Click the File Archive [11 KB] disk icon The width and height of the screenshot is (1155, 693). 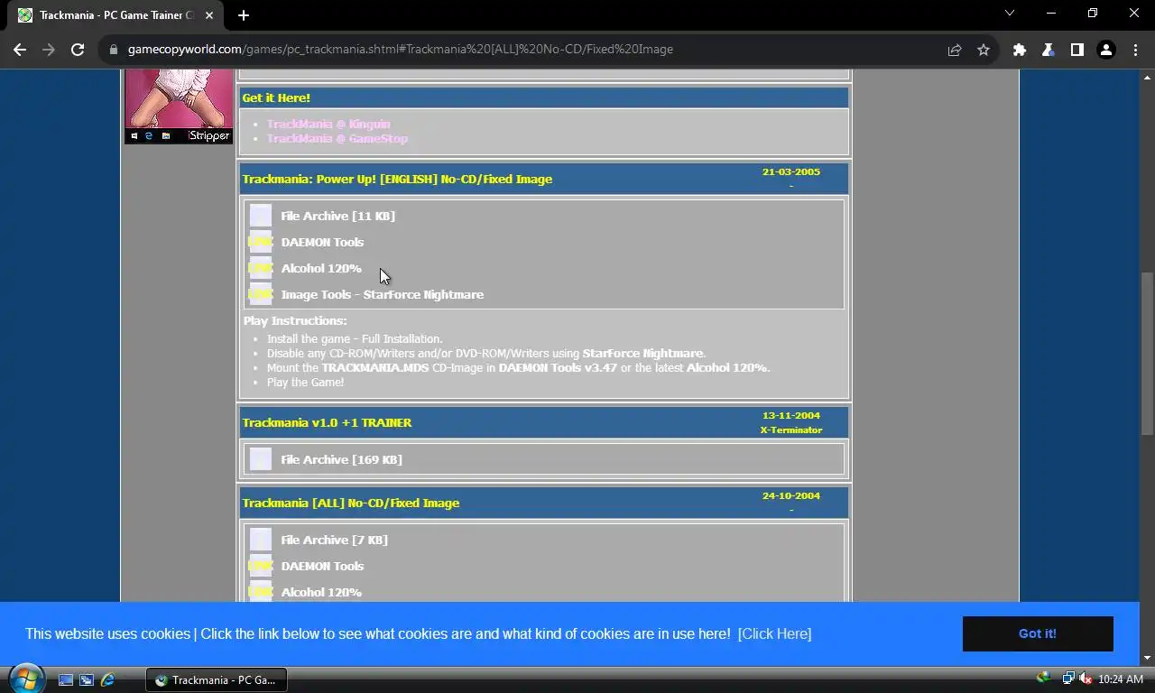coord(260,216)
